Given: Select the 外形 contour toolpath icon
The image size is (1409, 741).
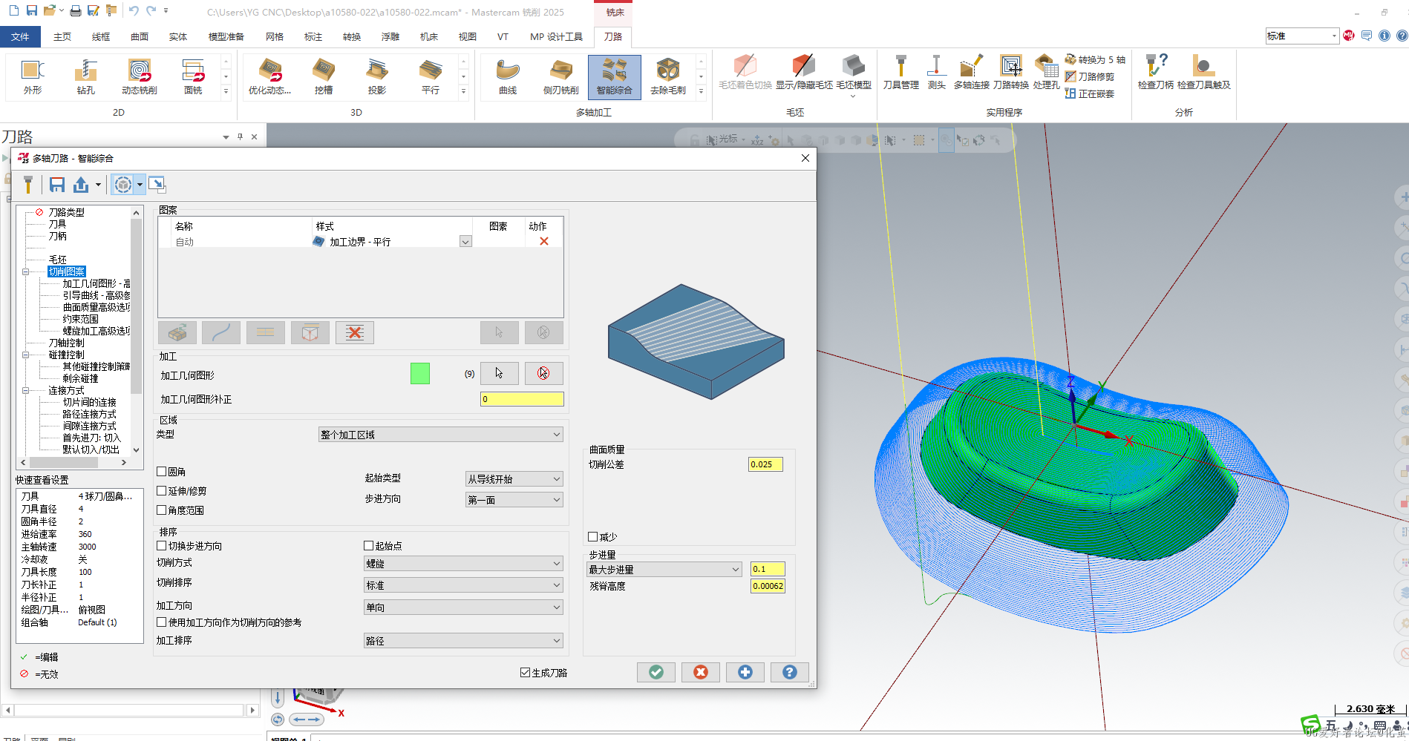Looking at the screenshot, I should pyautogui.click(x=33, y=76).
